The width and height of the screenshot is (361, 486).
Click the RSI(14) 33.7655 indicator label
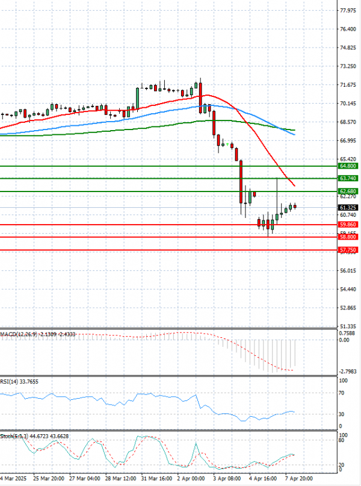tap(19, 382)
